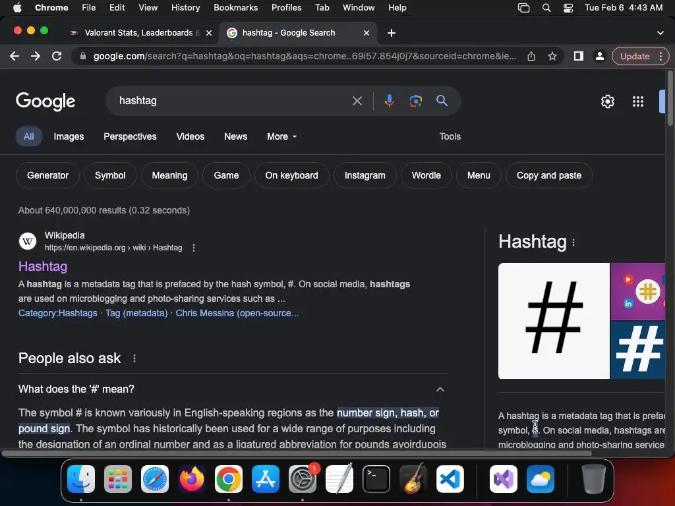
Task: Open Terminal from the Dock
Action: [376, 479]
